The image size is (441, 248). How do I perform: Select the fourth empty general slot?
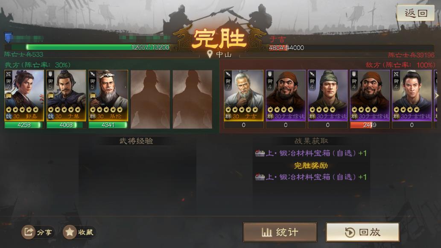pos(150,99)
